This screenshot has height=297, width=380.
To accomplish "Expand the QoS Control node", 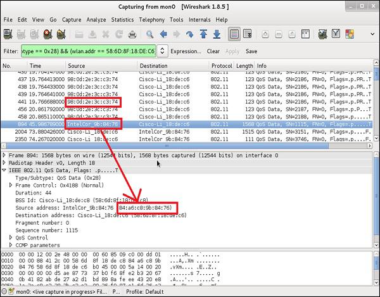I will click(11, 237).
